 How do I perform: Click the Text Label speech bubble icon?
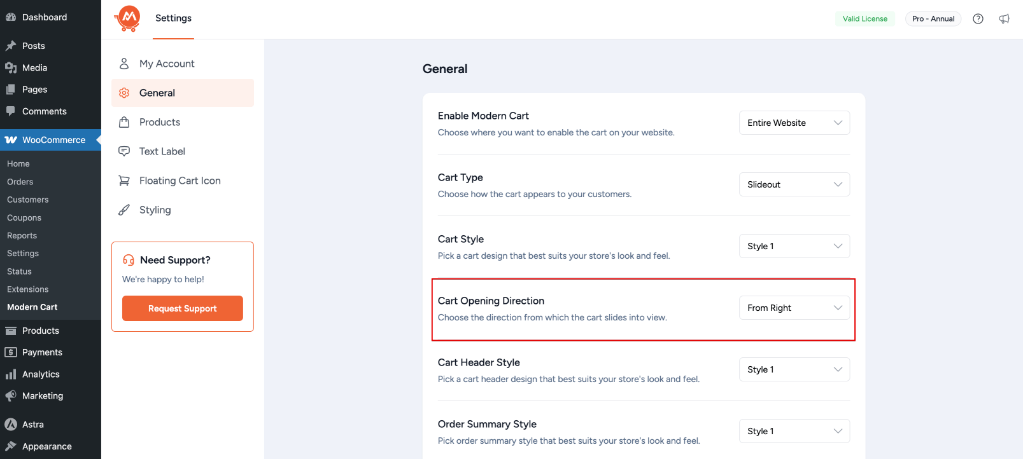pyautogui.click(x=124, y=151)
